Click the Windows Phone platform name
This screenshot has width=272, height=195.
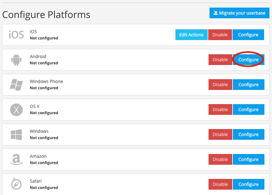(46, 81)
